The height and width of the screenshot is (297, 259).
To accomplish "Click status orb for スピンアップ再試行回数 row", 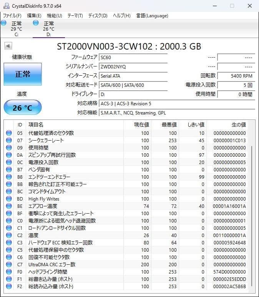I will click(9, 155).
